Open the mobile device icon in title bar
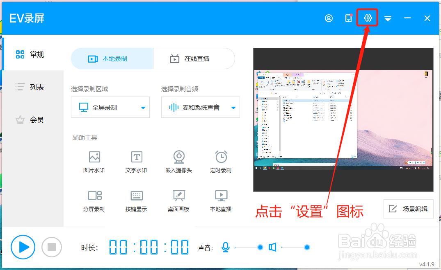 click(x=348, y=18)
